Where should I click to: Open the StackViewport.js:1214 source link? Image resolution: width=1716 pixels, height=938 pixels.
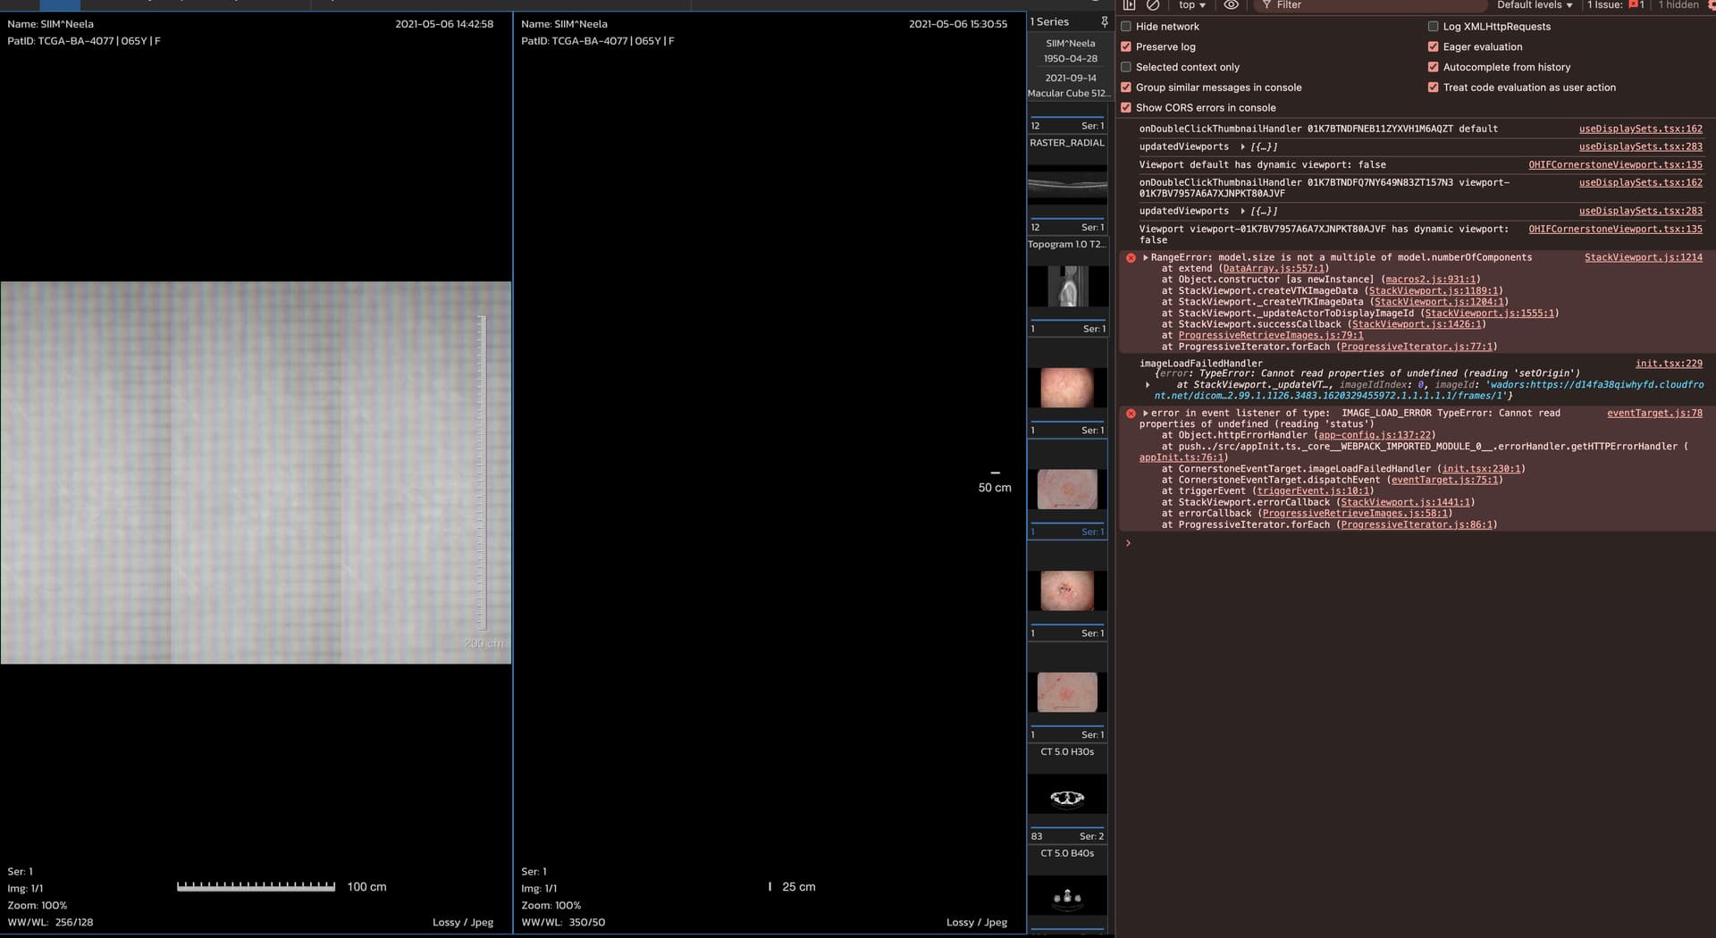(x=1643, y=258)
